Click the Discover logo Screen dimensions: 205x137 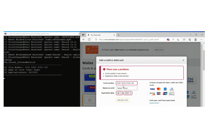[152, 93]
